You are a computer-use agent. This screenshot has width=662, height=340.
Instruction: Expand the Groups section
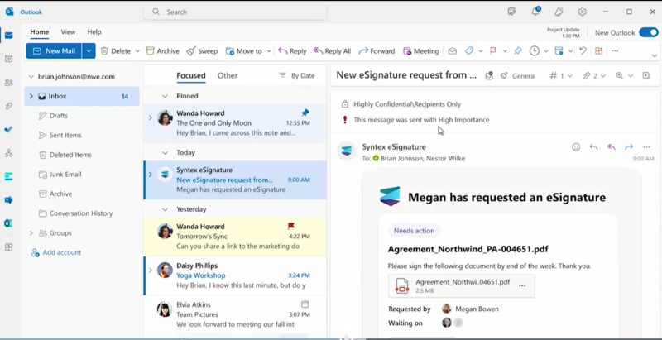tap(31, 232)
